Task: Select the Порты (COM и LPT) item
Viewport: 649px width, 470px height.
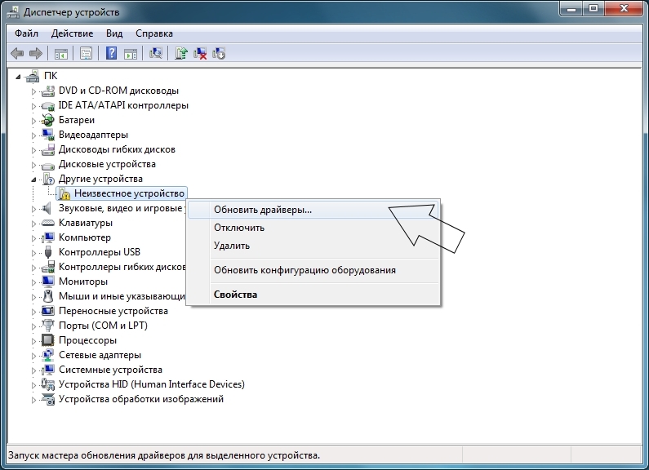Action: (x=103, y=326)
